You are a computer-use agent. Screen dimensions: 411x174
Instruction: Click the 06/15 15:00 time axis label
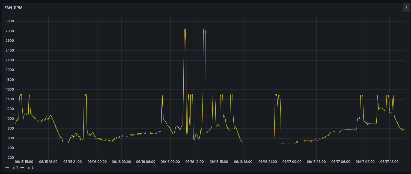[x=24, y=162]
